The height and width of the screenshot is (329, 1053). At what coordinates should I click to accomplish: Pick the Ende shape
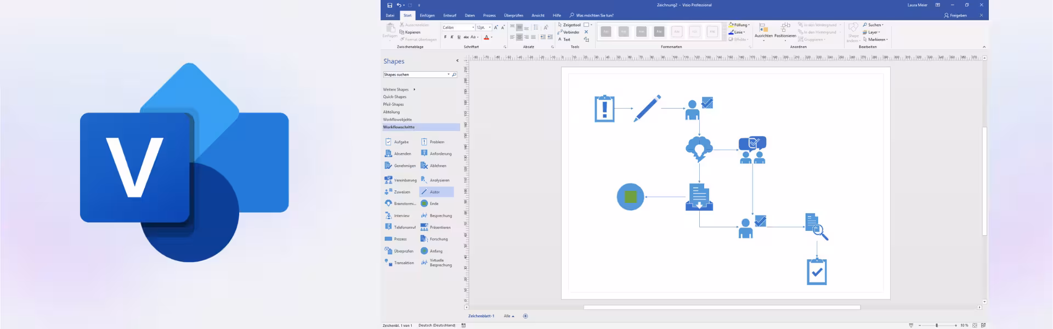pyautogui.click(x=429, y=203)
